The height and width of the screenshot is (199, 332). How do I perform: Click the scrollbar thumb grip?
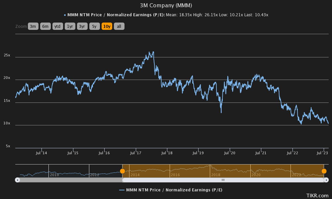223,180
